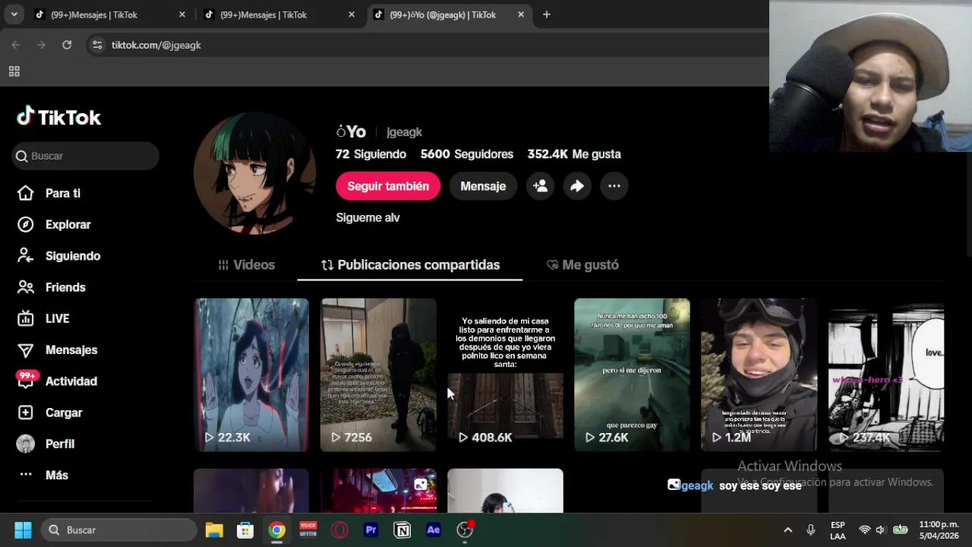The image size is (972, 547).
Task: Select the Yo (@jgeagk) TikTok tab
Action: (x=448, y=14)
